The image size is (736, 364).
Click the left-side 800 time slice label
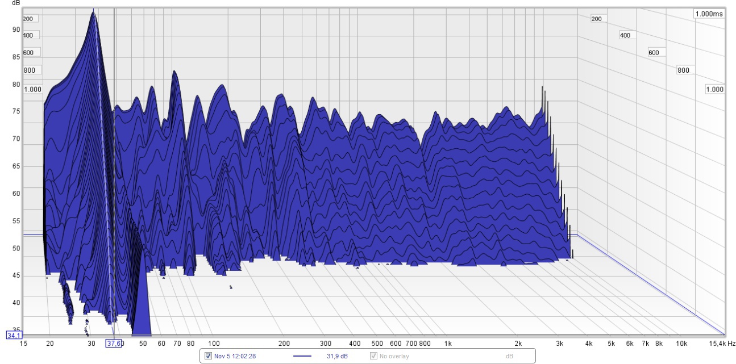pyautogui.click(x=30, y=70)
